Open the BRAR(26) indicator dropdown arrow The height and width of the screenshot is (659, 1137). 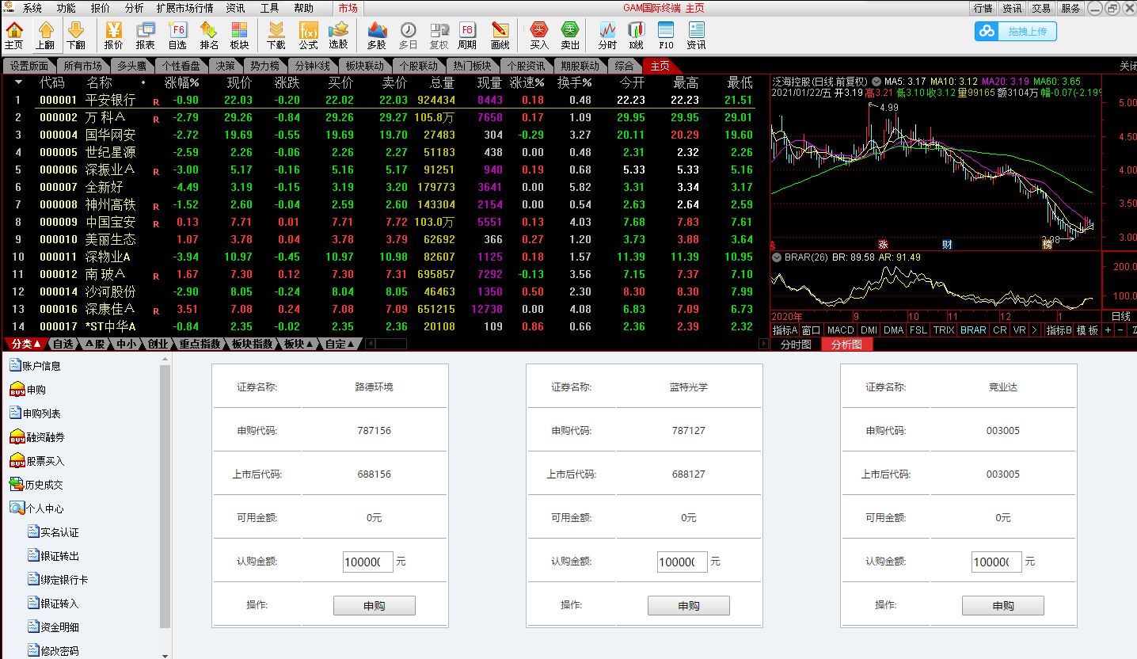click(778, 257)
